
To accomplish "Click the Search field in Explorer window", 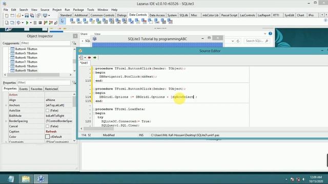I will 257,41.
